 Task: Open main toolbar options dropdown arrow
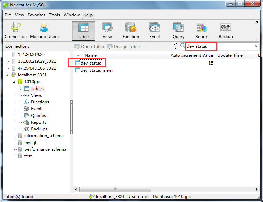tap(257, 39)
